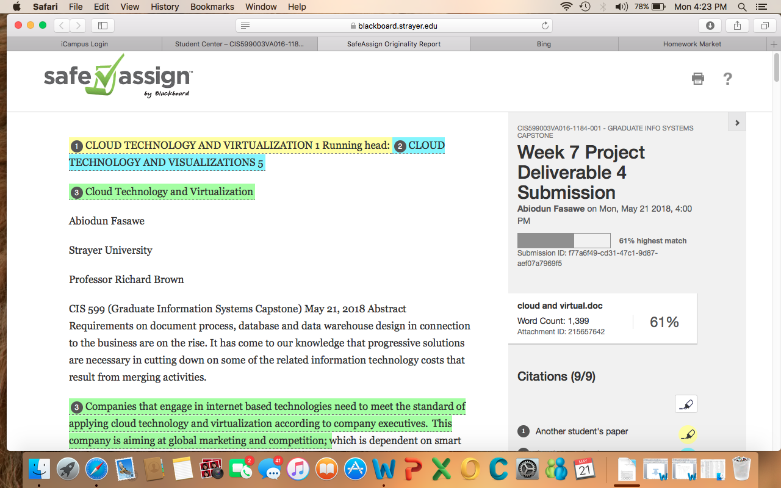Click the Strayer University line
The height and width of the screenshot is (488, 781).
tap(110, 250)
